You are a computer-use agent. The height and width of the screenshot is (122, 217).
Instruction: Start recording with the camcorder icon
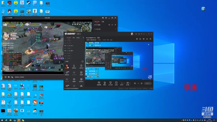tap(135, 84)
